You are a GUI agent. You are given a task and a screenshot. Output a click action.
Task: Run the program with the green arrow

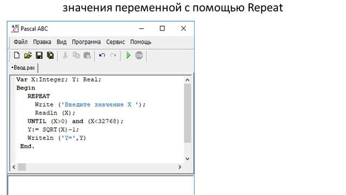128,55
